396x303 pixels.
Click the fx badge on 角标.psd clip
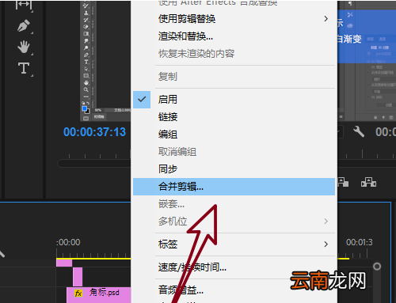pyautogui.click(x=78, y=293)
